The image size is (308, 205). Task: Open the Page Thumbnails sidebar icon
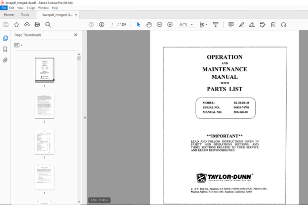coord(5,38)
